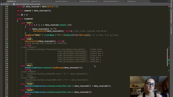The height and width of the screenshot is (97, 173).
Task: Click 'switch (command)' statement
Action: (x=25, y=19)
